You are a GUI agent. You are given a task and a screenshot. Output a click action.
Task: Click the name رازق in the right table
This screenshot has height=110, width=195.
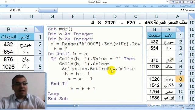click(169, 79)
